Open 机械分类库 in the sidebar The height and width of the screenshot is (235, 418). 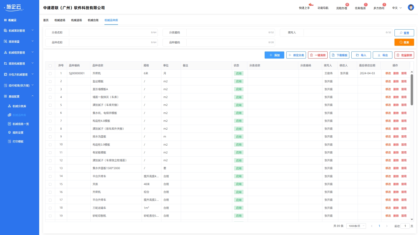[x=19, y=106]
